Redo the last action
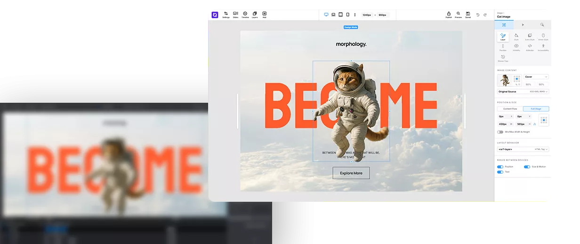Image resolution: width=580 pixels, height=244 pixels. tap(485, 15)
